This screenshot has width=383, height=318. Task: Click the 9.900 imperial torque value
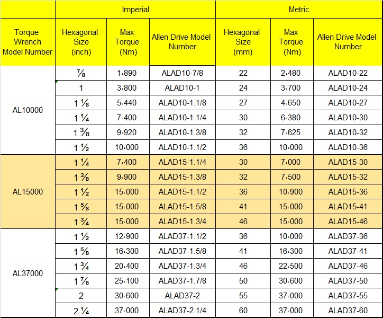(128, 177)
